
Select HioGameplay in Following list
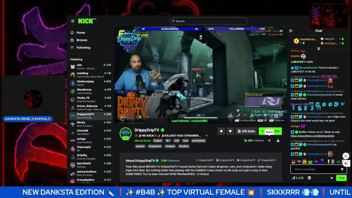90,83
